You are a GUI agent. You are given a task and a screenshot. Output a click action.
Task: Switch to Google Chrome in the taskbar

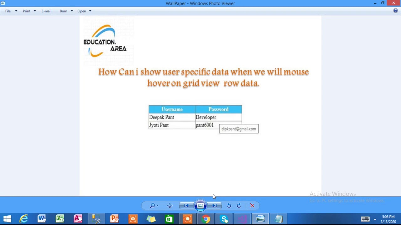[206, 219]
